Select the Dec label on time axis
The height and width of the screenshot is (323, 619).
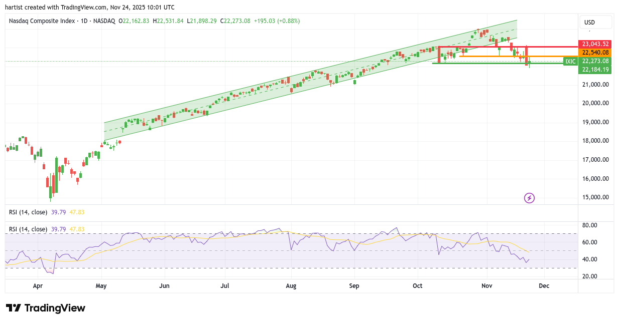544,286
